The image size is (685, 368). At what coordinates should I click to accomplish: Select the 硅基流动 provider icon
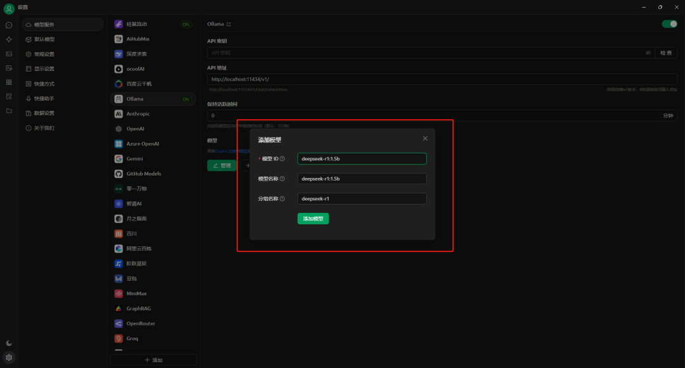click(x=119, y=24)
